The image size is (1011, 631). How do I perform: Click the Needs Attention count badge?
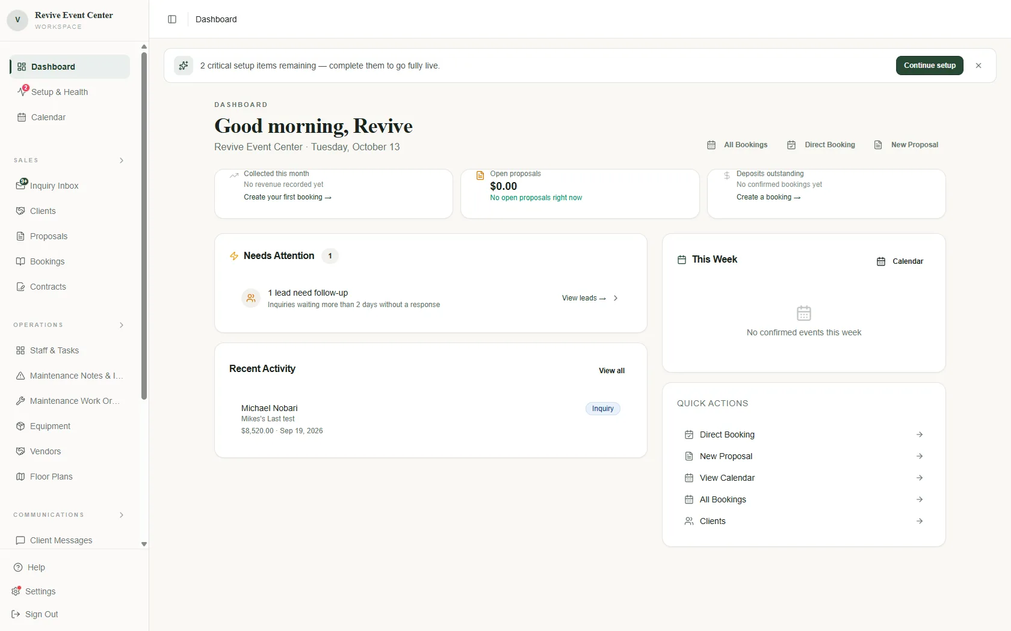click(x=330, y=256)
